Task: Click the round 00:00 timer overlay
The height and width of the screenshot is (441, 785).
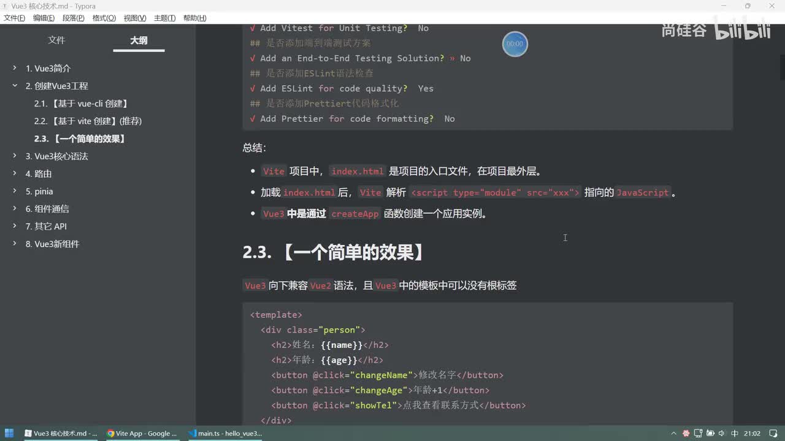Action: pos(515,44)
